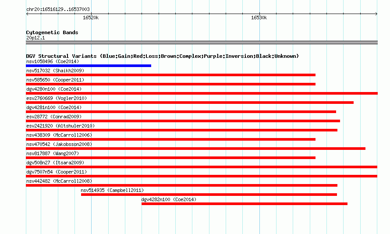Image resolution: width=390 pixels, height=234 pixels.
Task: Select esv2421920 (Altshuler2010) label
Action: click(x=60, y=126)
